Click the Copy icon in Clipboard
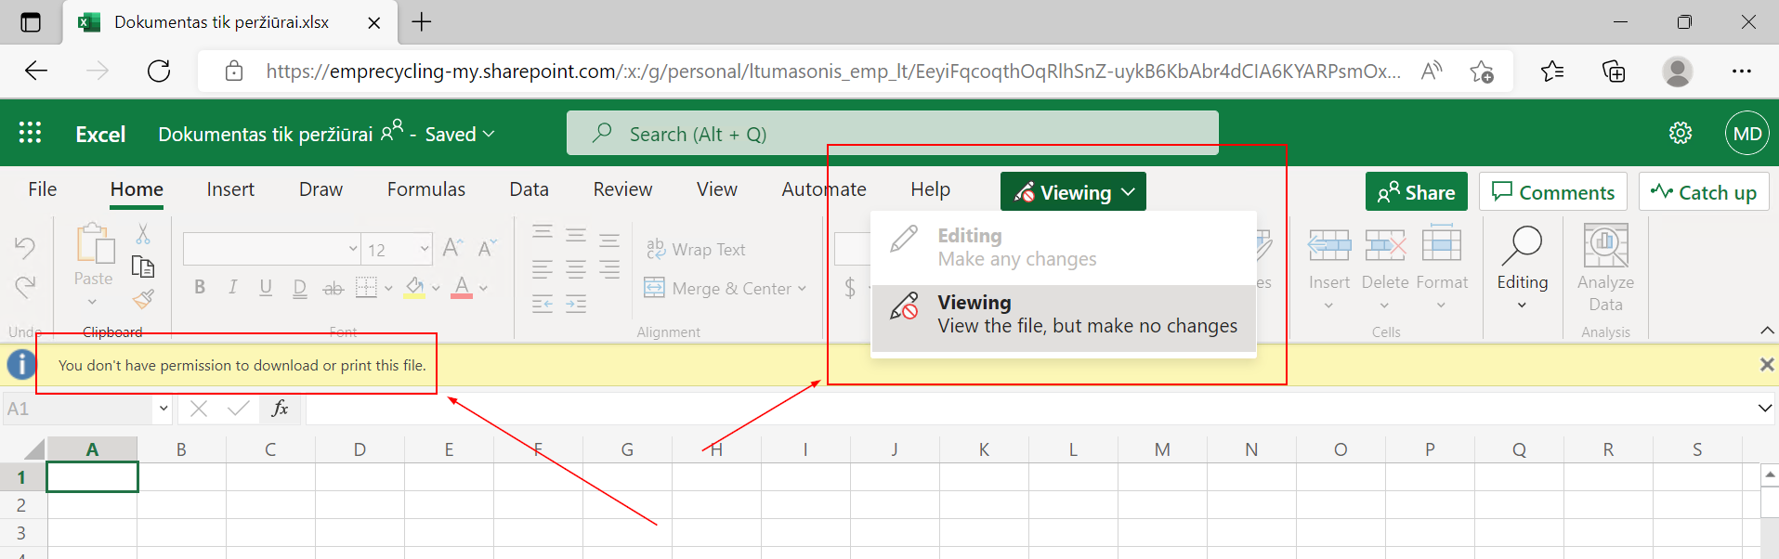The image size is (1779, 559). click(x=143, y=267)
